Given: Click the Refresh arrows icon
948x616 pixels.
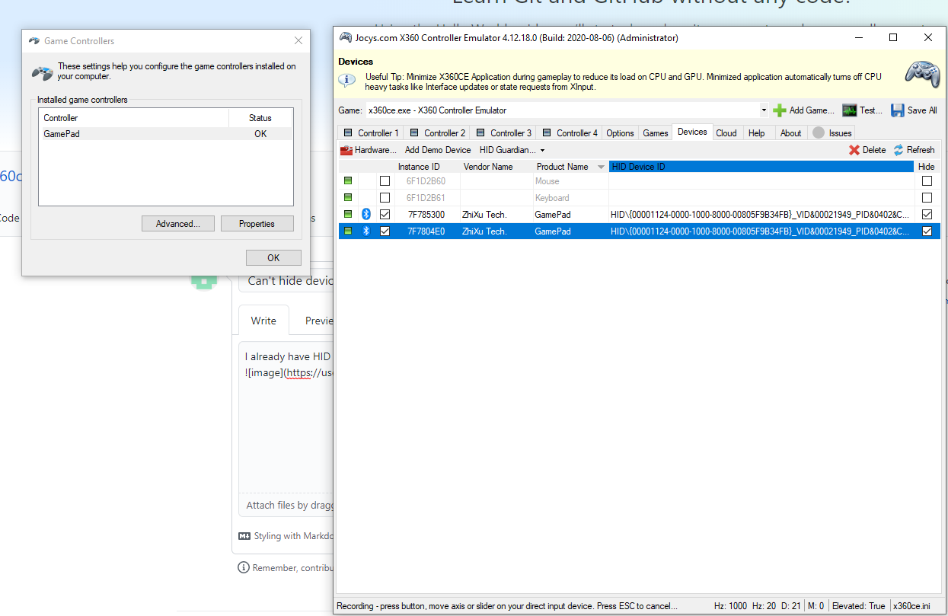Looking at the screenshot, I should [899, 150].
